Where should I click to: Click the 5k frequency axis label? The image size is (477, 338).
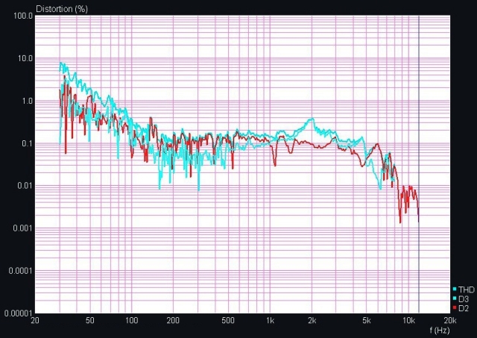click(367, 321)
